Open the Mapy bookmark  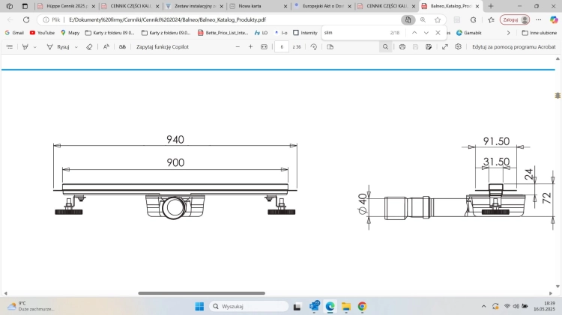70,33
